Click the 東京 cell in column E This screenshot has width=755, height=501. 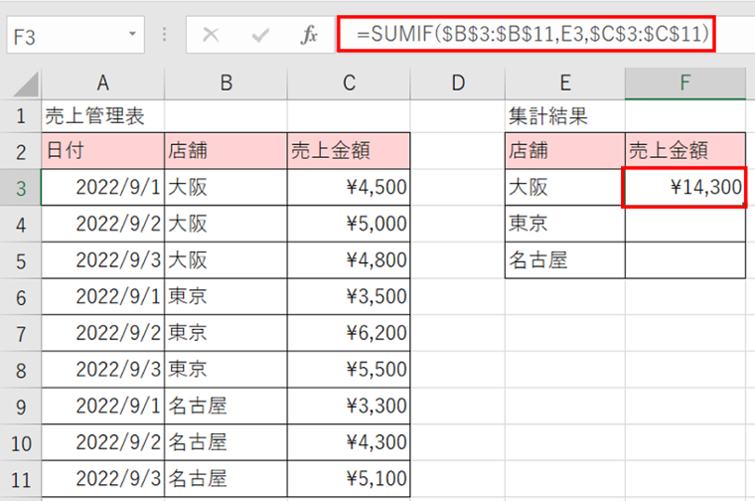[x=565, y=224]
